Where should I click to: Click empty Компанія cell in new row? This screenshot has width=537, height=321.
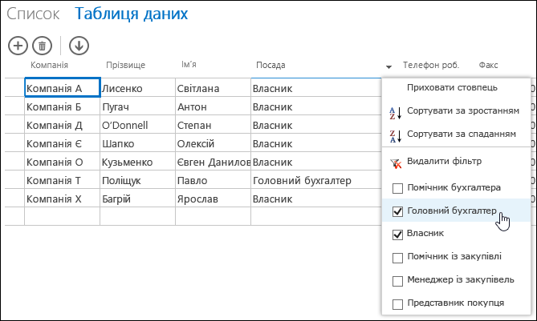(x=63, y=216)
